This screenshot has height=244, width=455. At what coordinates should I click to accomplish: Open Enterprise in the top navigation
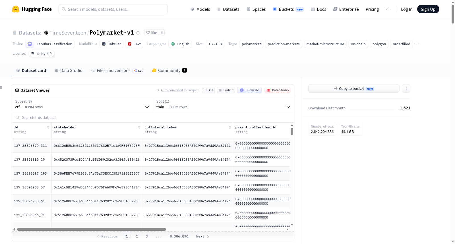346,9
